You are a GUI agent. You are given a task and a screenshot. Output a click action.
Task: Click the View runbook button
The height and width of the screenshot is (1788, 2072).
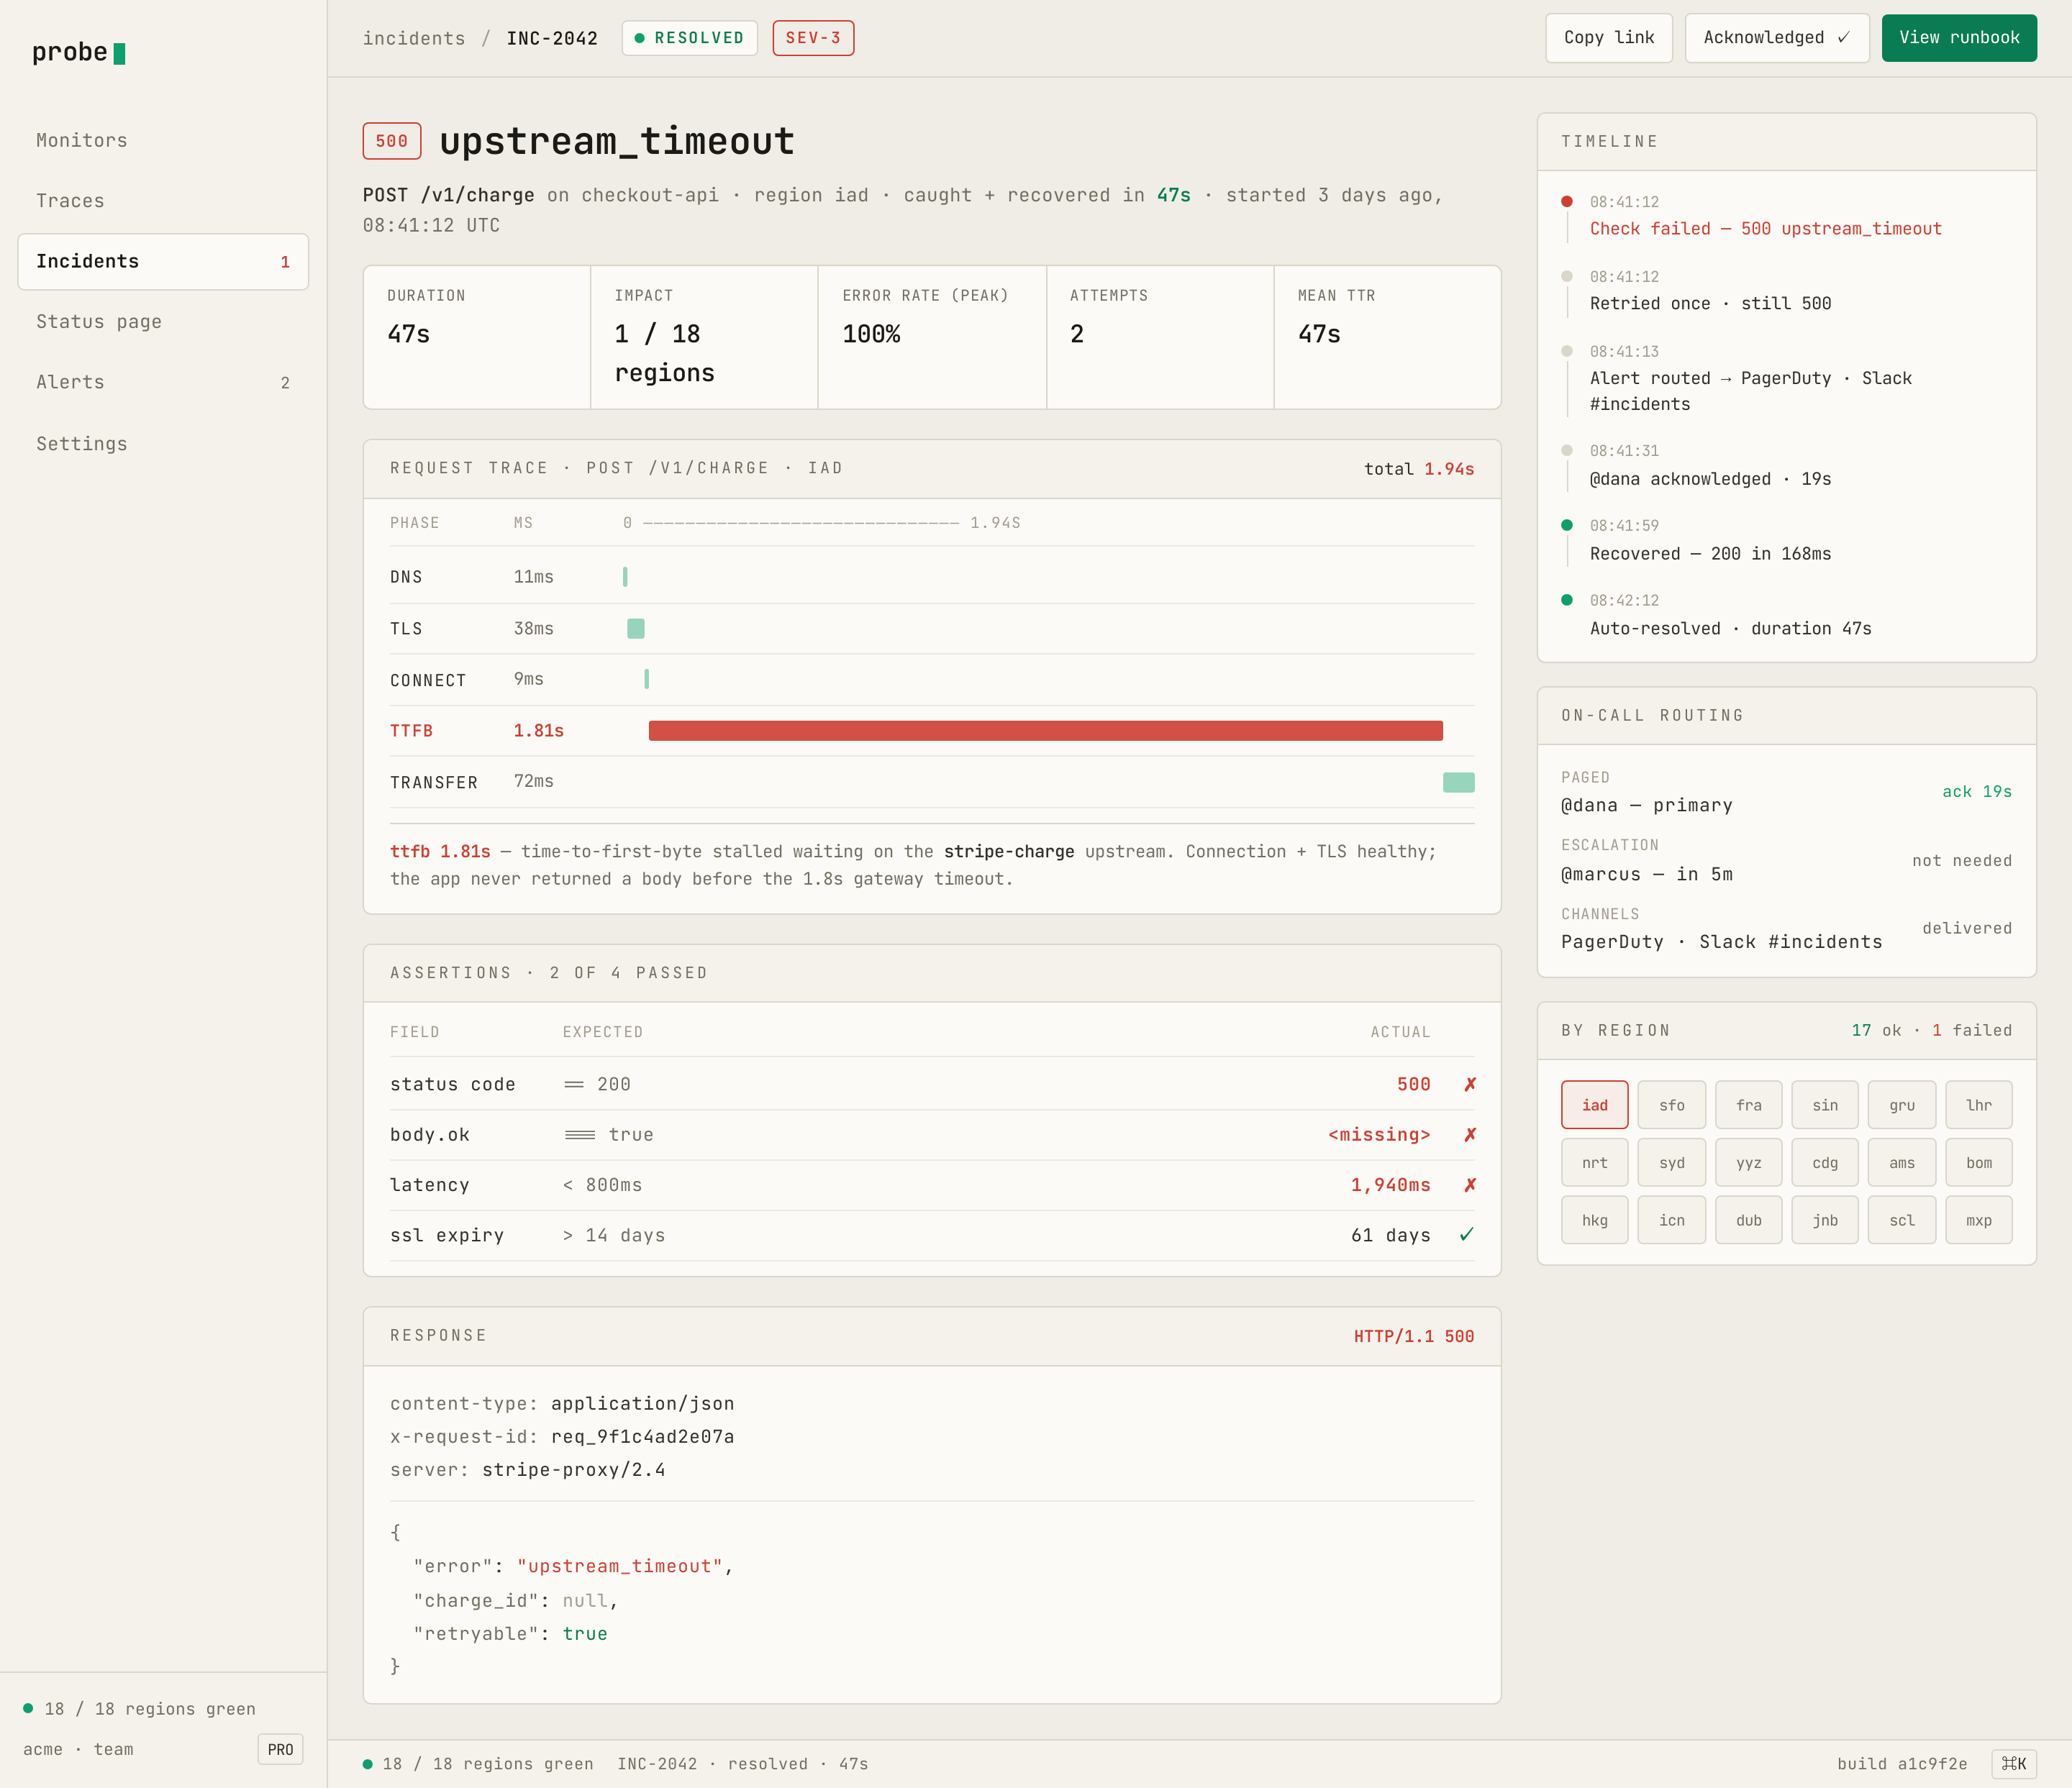1958,38
